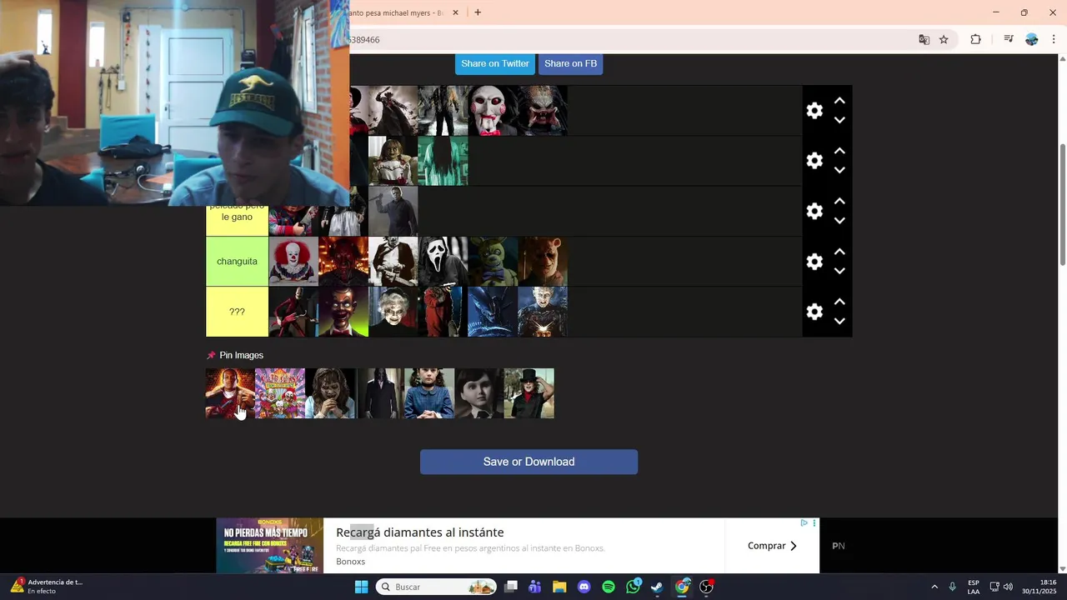Click the taskbar Buscar search box
Screen dimensions: 1067x600
point(436,587)
